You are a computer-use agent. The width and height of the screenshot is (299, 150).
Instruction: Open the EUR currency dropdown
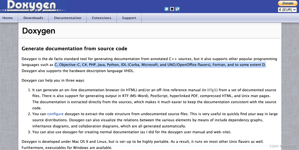pyautogui.click(x=287, y=10)
